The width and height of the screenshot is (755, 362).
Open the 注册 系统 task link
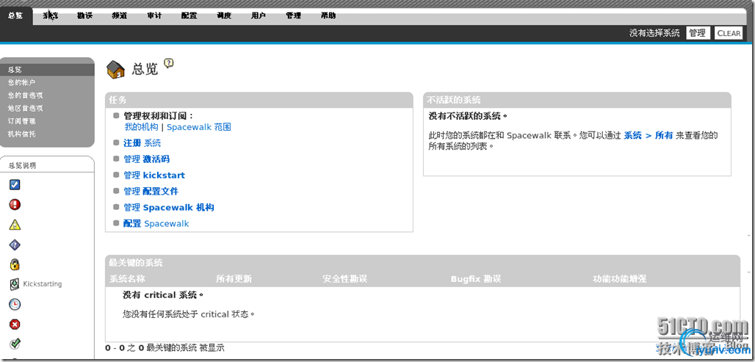(142, 143)
